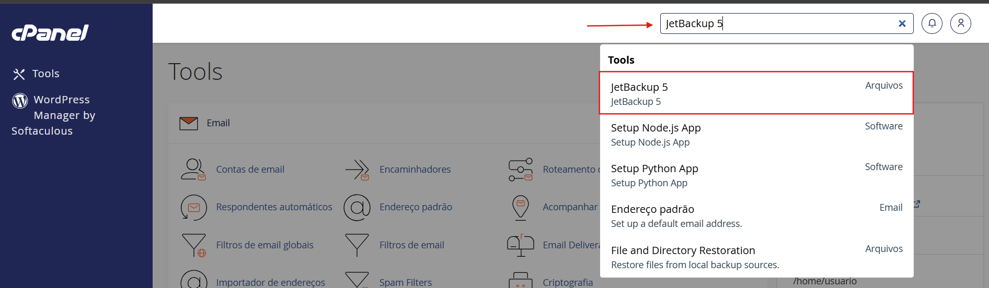Select JetBackup 5 search result
The image size is (989, 288).
(756, 93)
